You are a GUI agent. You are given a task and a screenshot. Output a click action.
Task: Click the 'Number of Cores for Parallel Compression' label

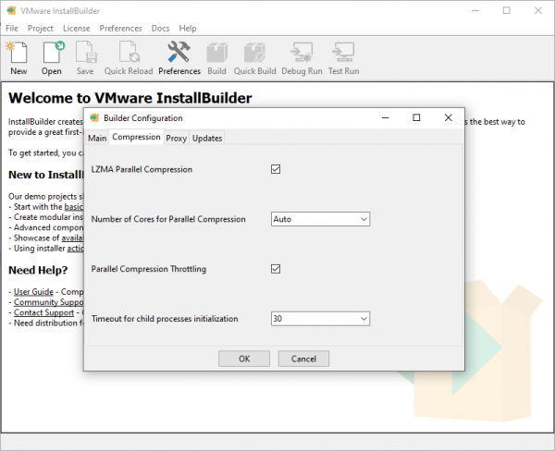tap(168, 219)
